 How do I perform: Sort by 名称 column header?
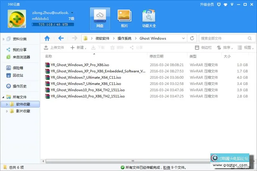(x=49, y=56)
